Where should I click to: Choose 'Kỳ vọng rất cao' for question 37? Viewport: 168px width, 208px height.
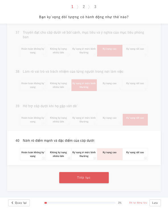[135, 51]
